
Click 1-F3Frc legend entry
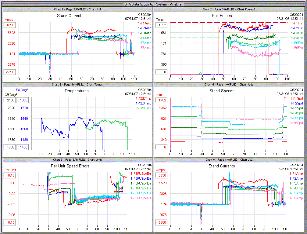pos(297,33)
